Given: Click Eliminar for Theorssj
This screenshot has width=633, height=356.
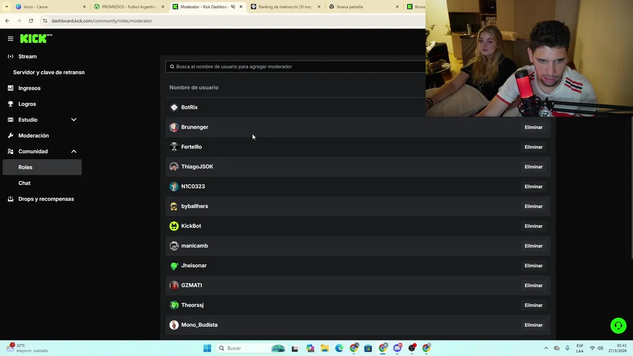Looking at the screenshot, I should pyautogui.click(x=533, y=305).
